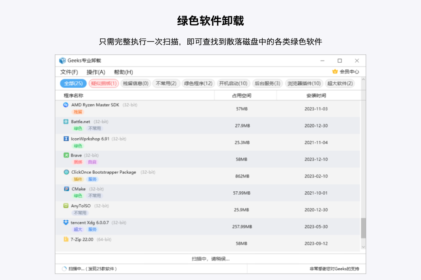Select the tencent Xdg app icon

click(66, 222)
